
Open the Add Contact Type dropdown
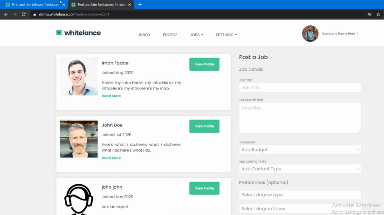pyautogui.click(x=300, y=169)
